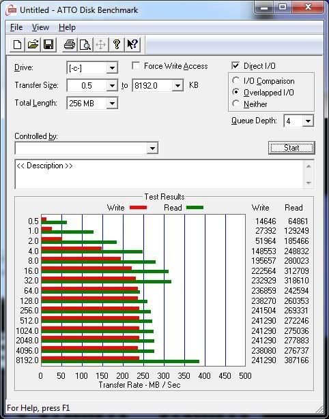This screenshot has width=329, height=419.
Task: Expand the Total Length 256 MB dropdown
Action: [x=112, y=103]
